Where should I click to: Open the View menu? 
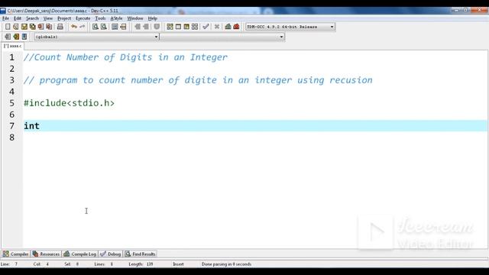point(47,18)
